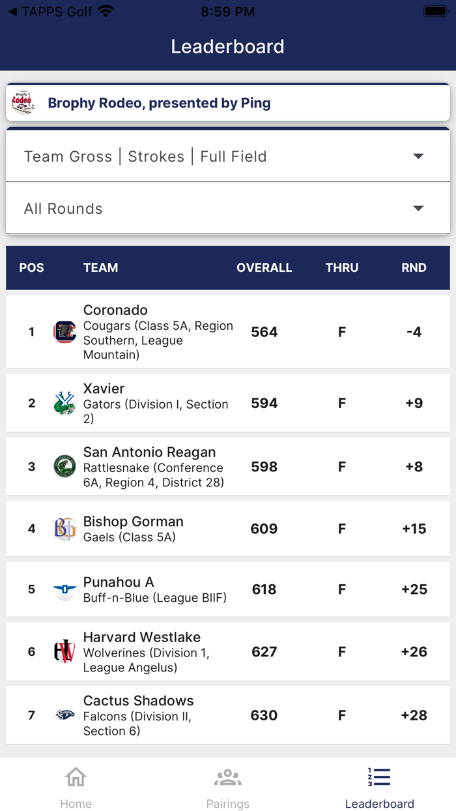Image resolution: width=456 pixels, height=811 pixels.
Task: Click the Cactus Shadows Falcons logo
Action: [64, 715]
